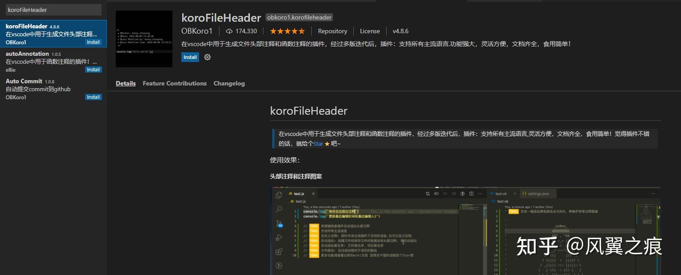
Task: Click the koroFileHeader README heading
Action: pyautogui.click(x=309, y=111)
